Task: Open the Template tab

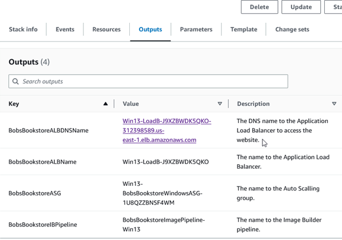Action: click(x=244, y=29)
